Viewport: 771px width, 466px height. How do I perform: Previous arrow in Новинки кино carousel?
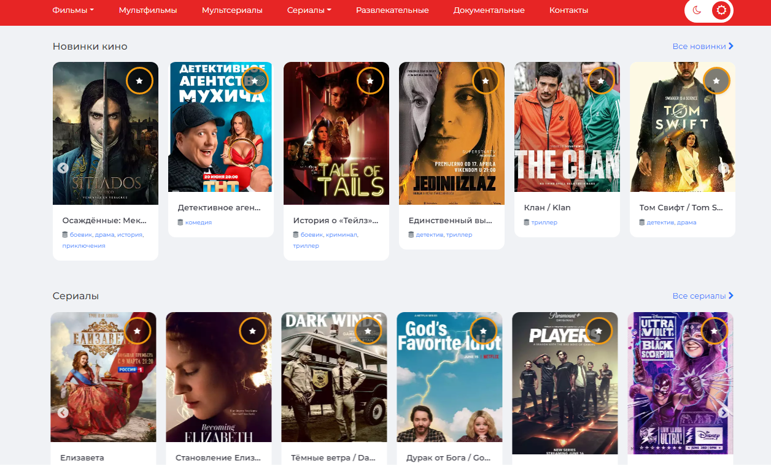click(63, 168)
